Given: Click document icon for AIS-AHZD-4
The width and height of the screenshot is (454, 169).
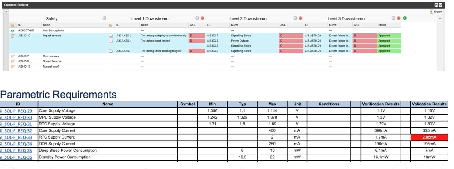Looking at the screenshot, I should pos(110,41).
